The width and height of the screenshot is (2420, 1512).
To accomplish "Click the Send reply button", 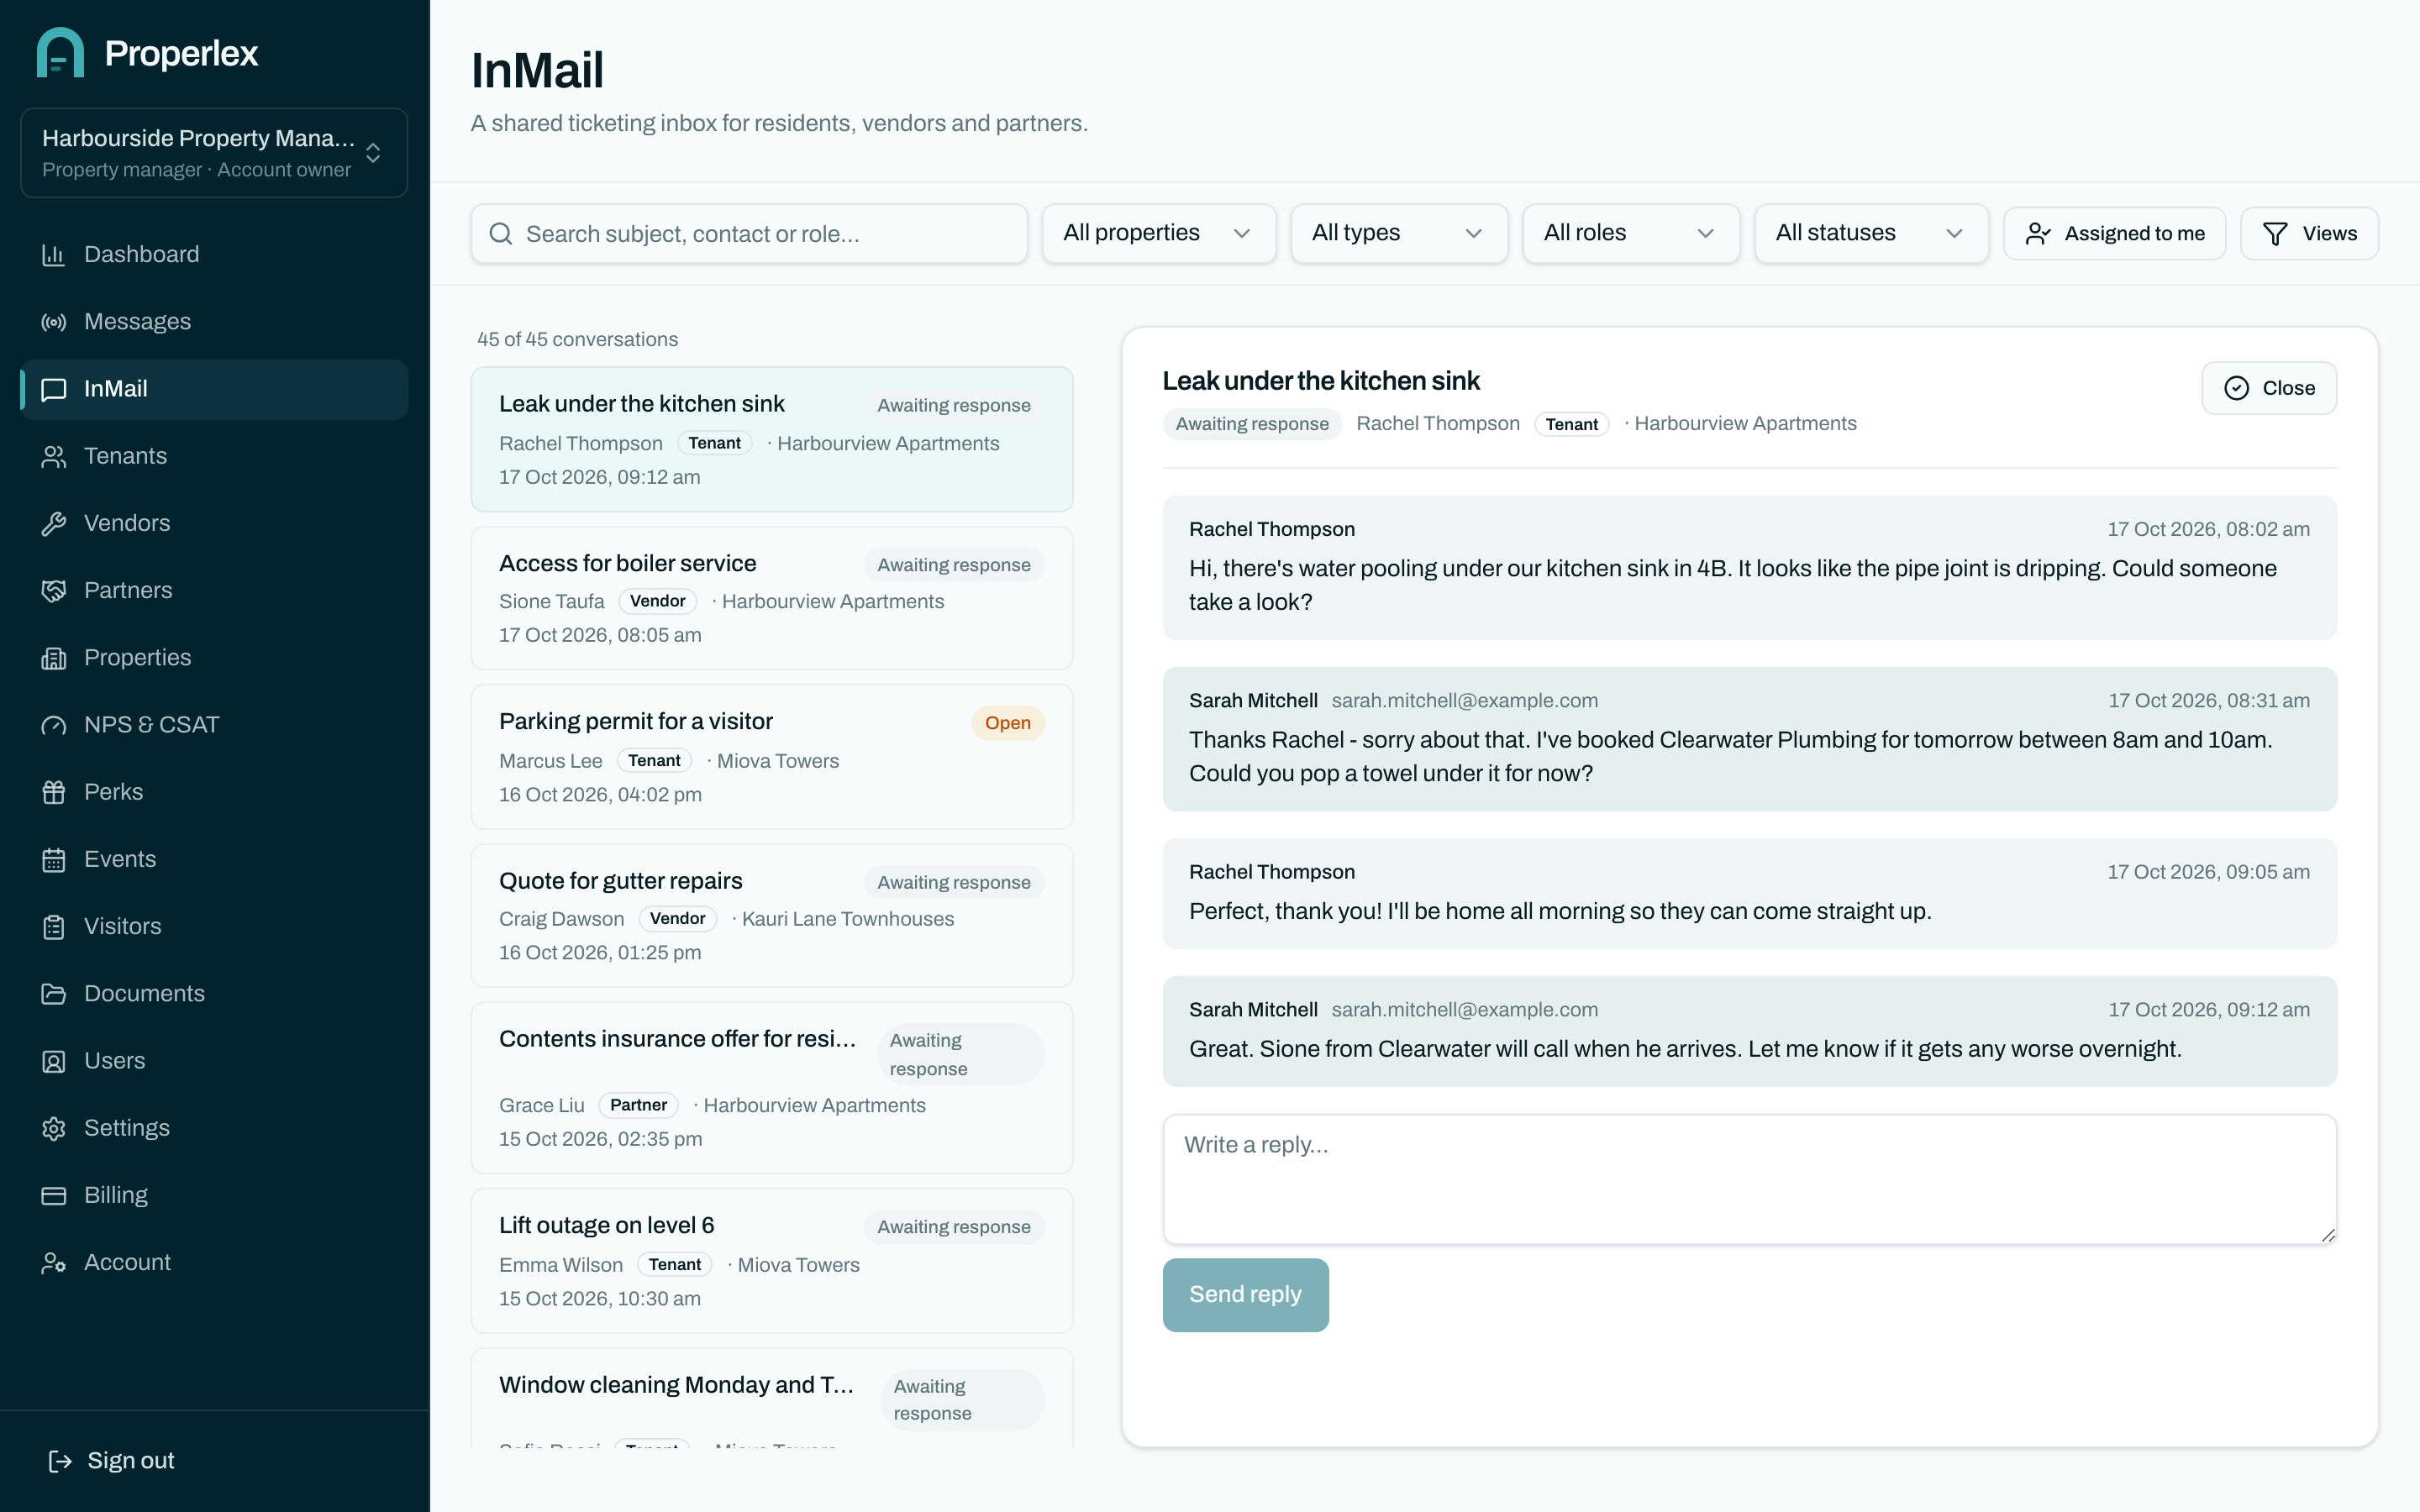I will 1245,1294.
